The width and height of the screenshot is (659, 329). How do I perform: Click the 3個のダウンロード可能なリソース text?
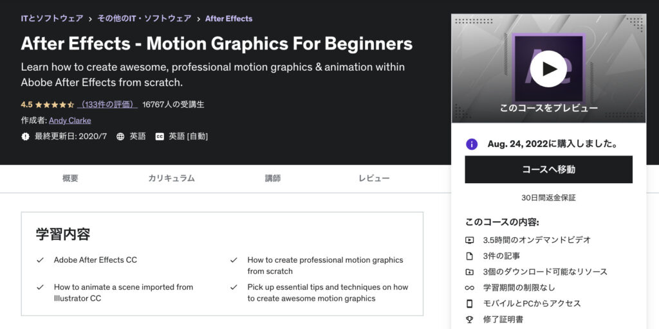(x=545, y=272)
